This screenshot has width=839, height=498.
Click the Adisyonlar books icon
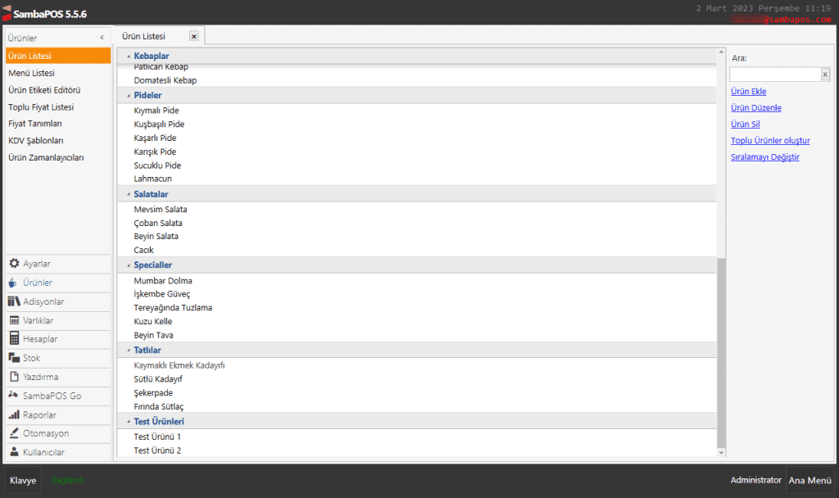point(14,301)
